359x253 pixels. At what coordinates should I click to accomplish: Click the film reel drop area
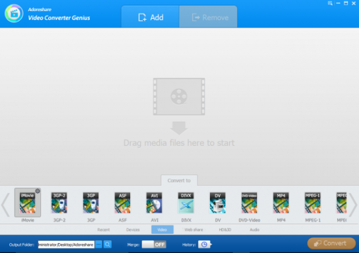(179, 97)
